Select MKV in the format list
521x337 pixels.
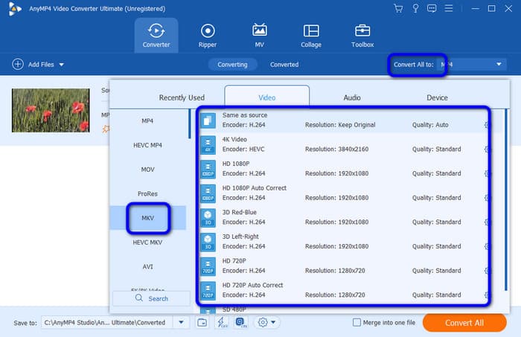coord(147,218)
